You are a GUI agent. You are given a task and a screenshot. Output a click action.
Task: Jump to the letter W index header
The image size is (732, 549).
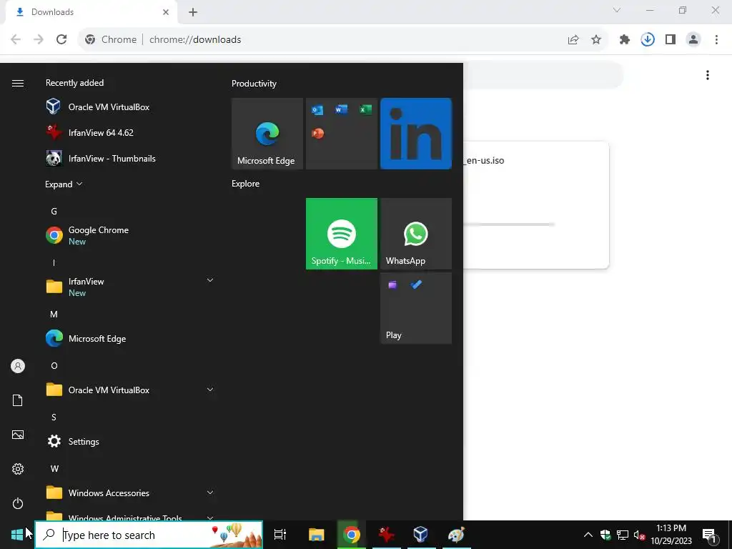[54, 469]
